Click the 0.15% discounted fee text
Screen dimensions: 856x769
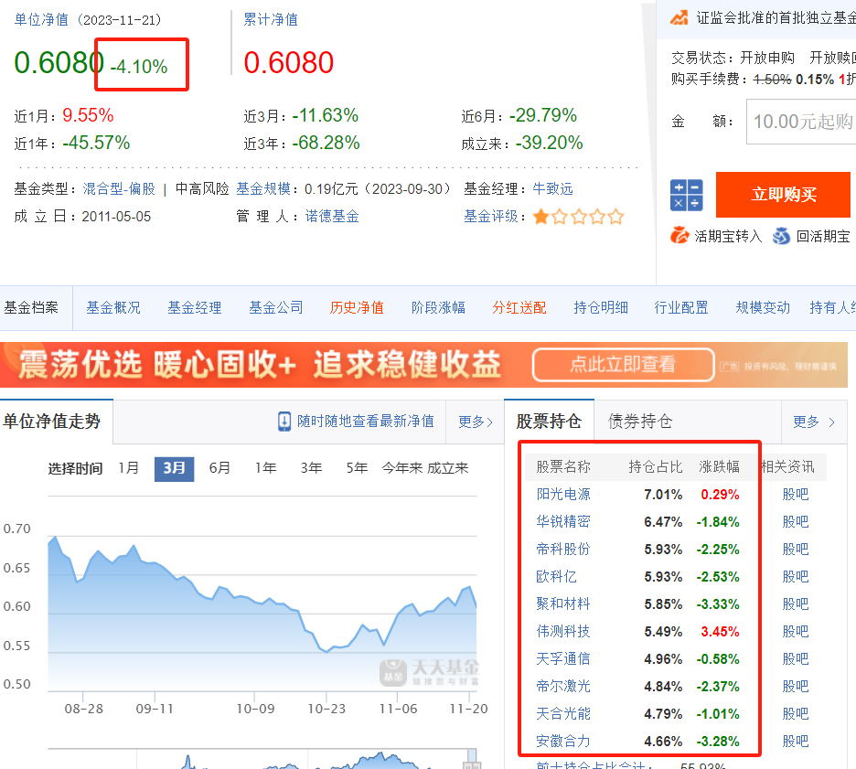[x=815, y=80]
